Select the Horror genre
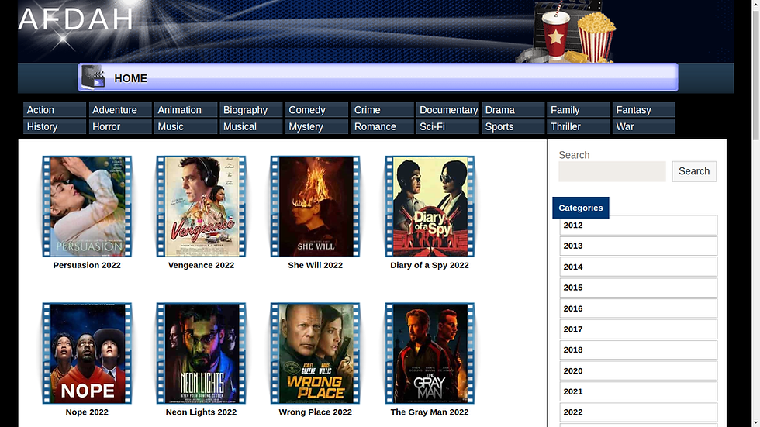Screen dimensions: 760x427 [x=120, y=126]
